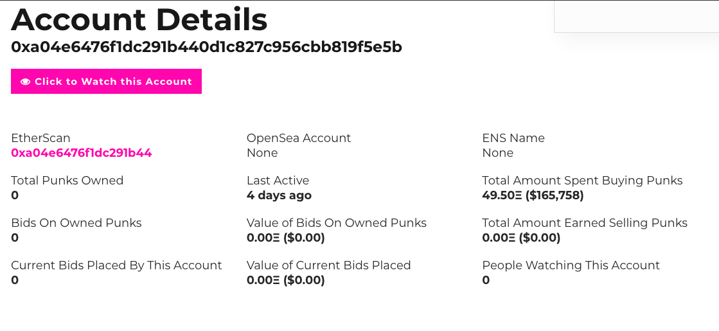The image size is (719, 331).
Task: Click the Total Amount Earned Selling Punks label
Action: click(585, 223)
